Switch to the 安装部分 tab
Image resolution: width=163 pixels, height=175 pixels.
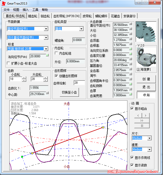click(129, 16)
